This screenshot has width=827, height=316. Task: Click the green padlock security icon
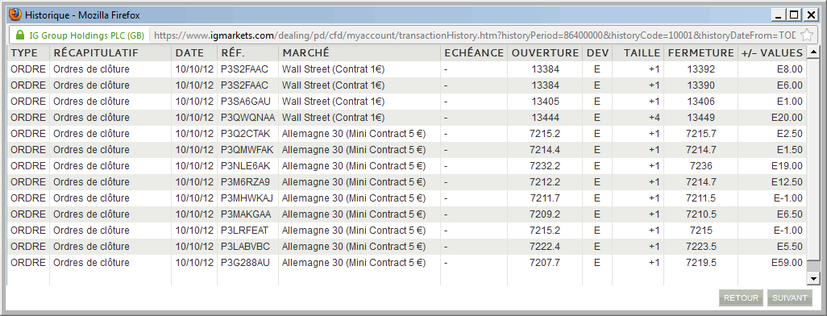[20, 35]
